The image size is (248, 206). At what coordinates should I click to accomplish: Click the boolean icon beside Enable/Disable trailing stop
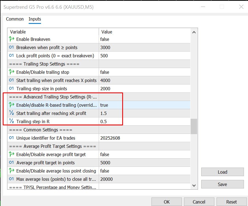pyautogui.click(x=11, y=72)
